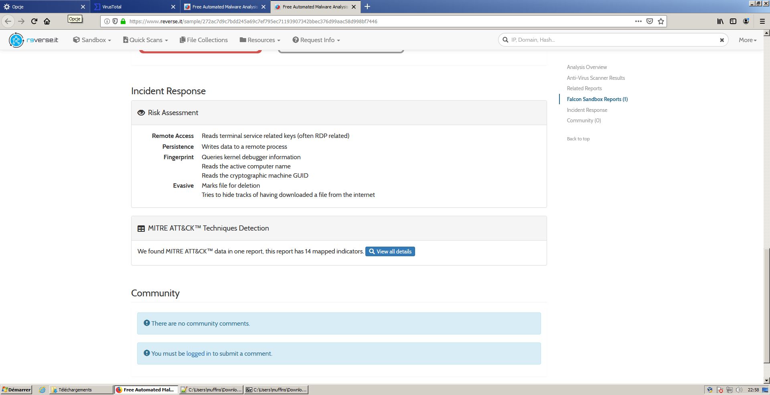
Task: Open the Démarrer start menu
Action: pyautogui.click(x=16, y=390)
